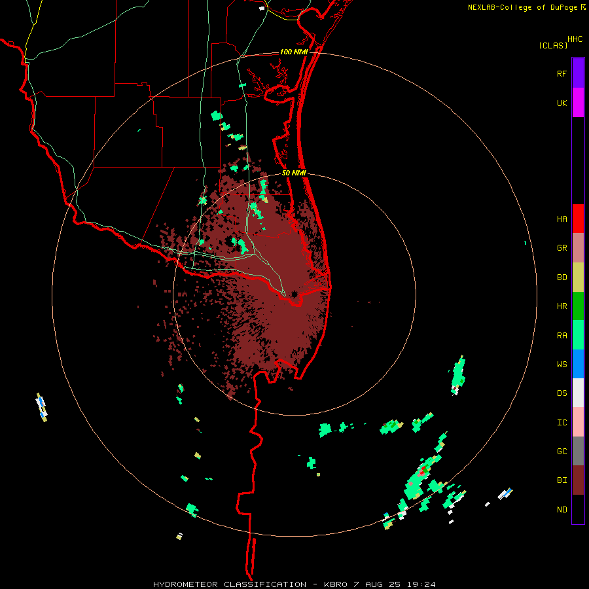Select the GC gray legend swatch
Image resolution: width=589 pixels, height=589 pixels.
(578, 451)
